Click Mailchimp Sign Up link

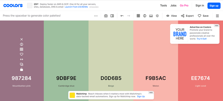pyautogui.click(x=141, y=96)
